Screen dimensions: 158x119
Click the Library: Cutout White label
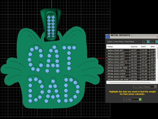121,42
